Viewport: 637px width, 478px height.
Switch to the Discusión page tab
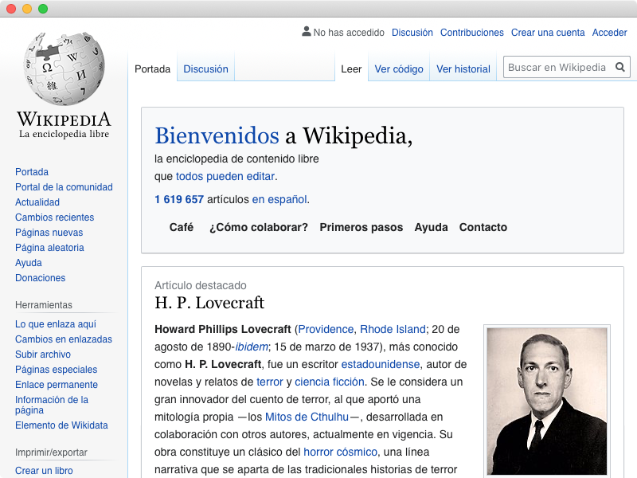click(205, 69)
